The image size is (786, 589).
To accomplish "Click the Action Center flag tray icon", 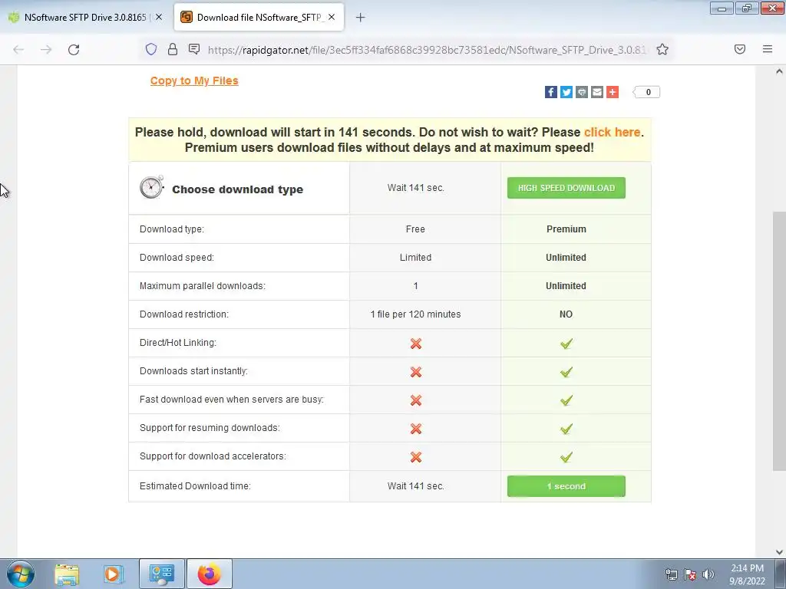I will coord(690,574).
